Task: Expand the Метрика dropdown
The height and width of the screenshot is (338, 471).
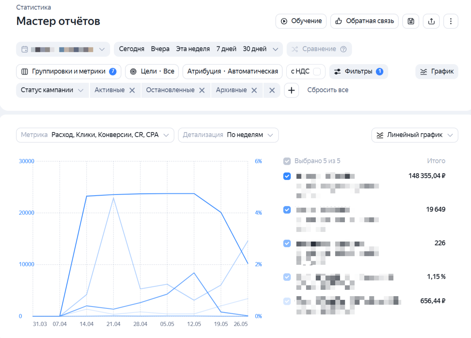Action: click(95, 135)
